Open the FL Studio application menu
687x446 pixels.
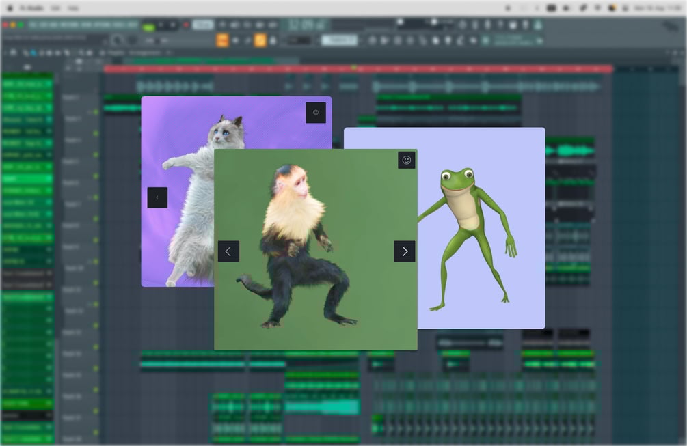(x=31, y=8)
